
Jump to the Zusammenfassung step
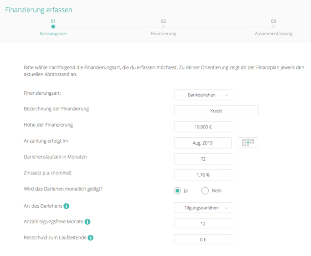273,34
